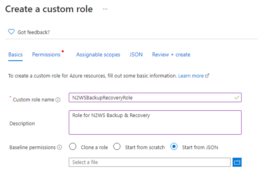This screenshot has width=258, height=182.
Task: Open the Assignable scopes tab
Action: tap(98, 55)
